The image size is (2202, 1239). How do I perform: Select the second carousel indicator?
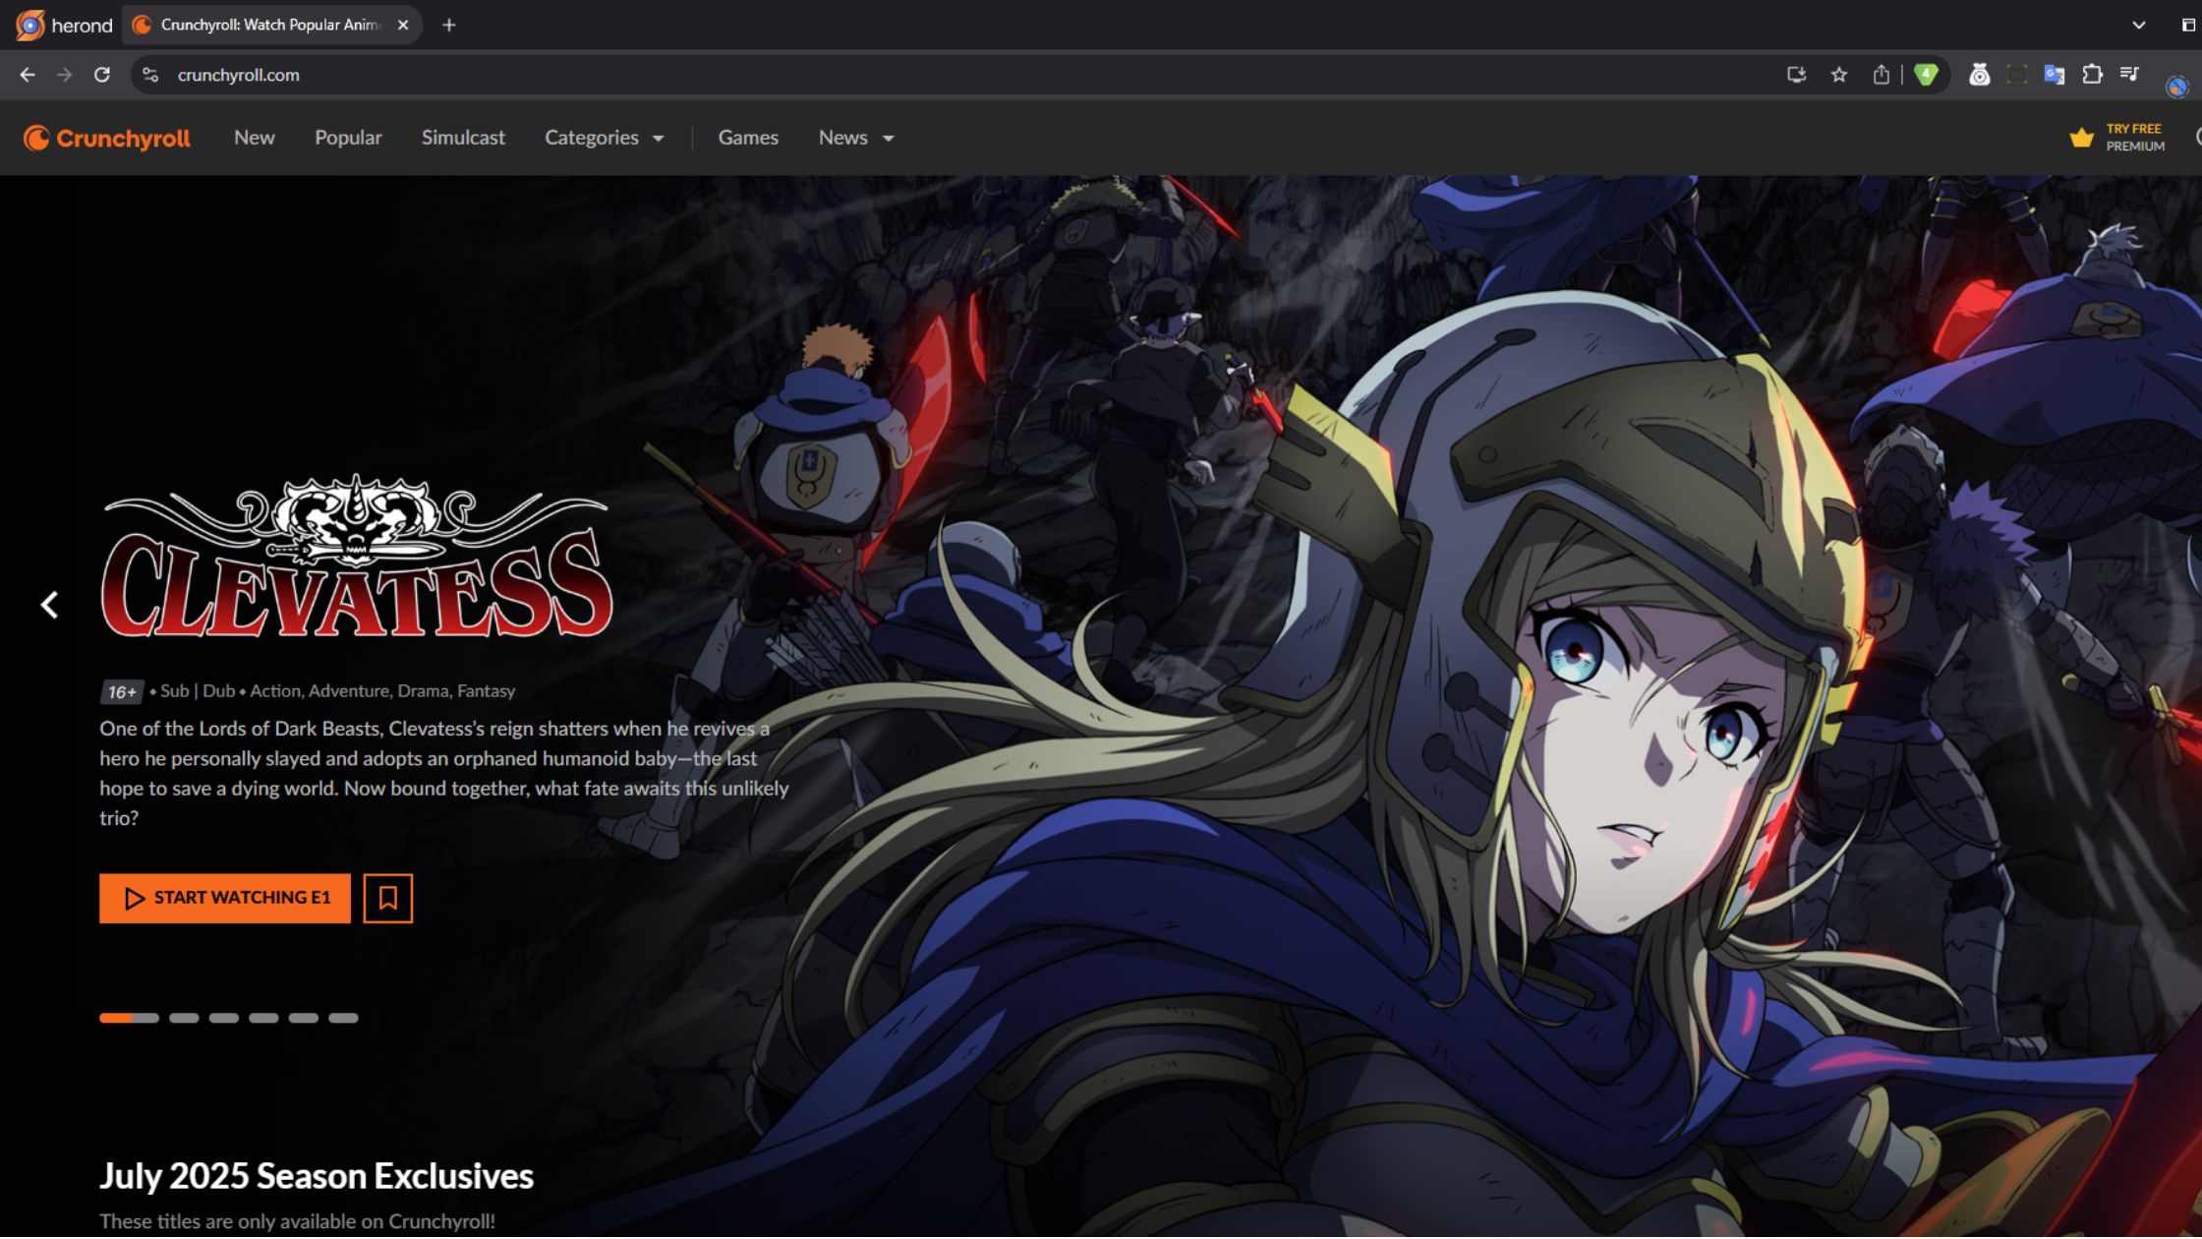(184, 1018)
